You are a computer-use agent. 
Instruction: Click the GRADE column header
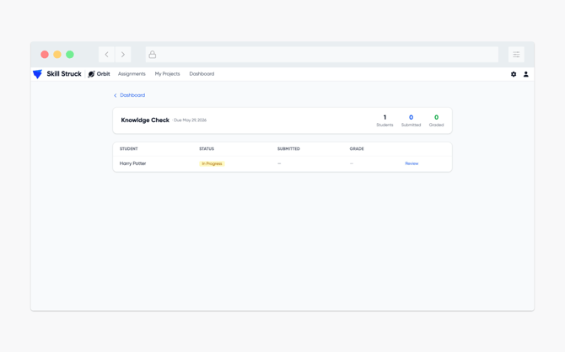(x=357, y=149)
